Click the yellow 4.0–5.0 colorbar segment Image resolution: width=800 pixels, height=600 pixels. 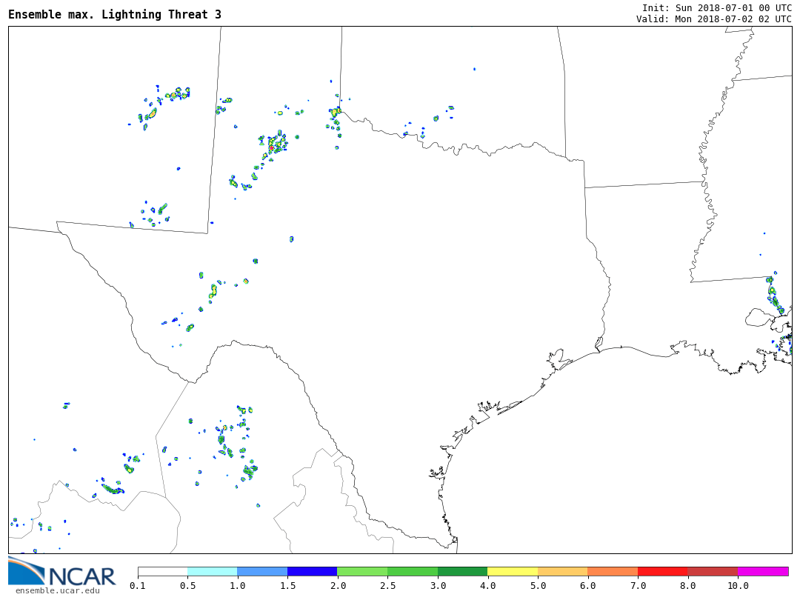pos(513,571)
